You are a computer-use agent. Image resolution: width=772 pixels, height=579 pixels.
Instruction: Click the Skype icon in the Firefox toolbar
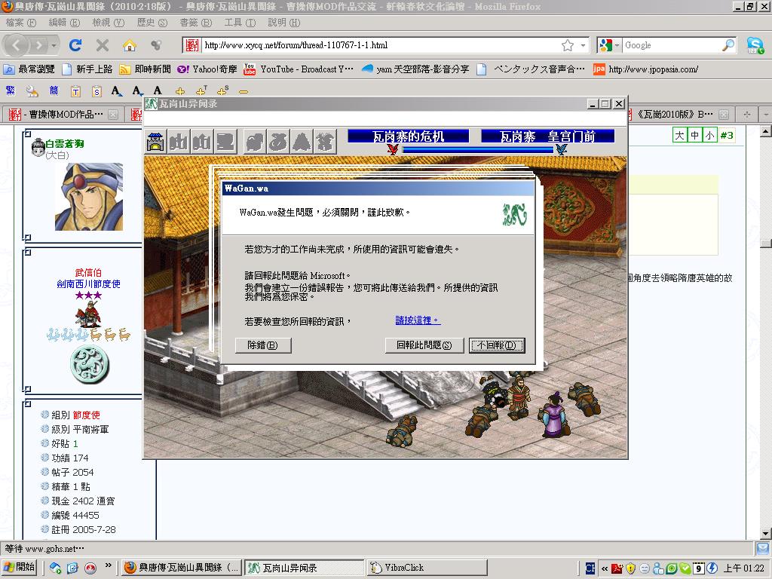pos(755,45)
